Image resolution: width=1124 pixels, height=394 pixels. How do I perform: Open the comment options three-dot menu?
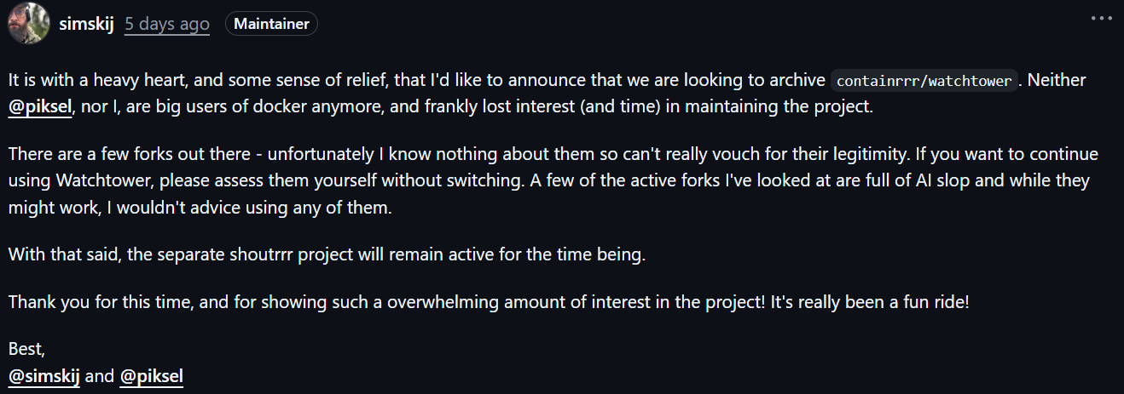click(x=1102, y=18)
